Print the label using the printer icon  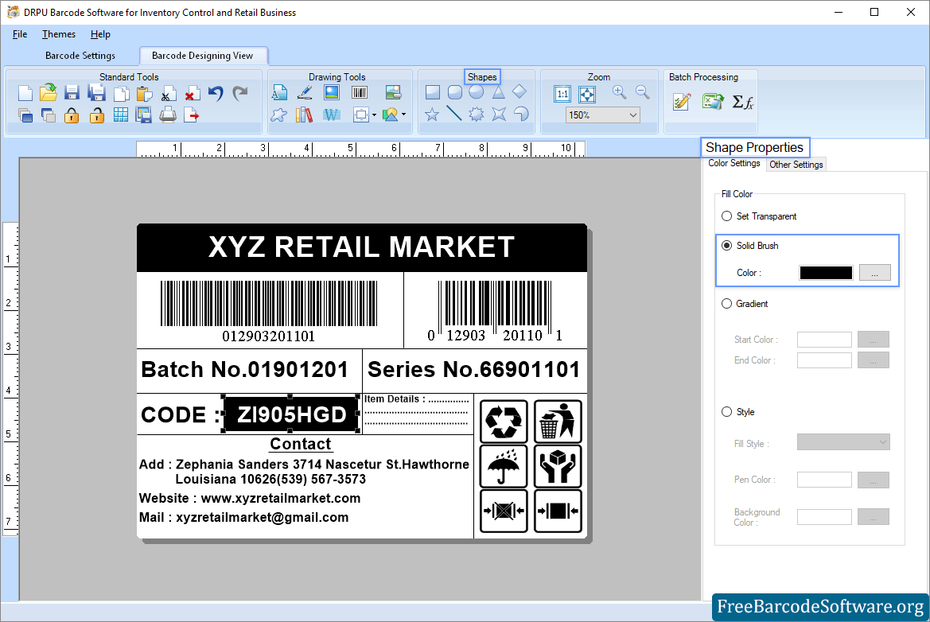168,115
